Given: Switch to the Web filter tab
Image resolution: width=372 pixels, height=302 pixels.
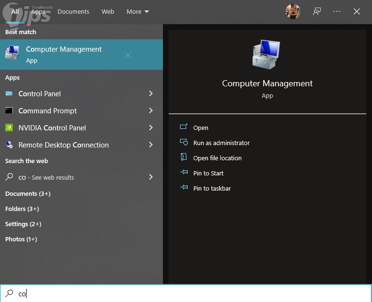Looking at the screenshot, I should [x=108, y=11].
